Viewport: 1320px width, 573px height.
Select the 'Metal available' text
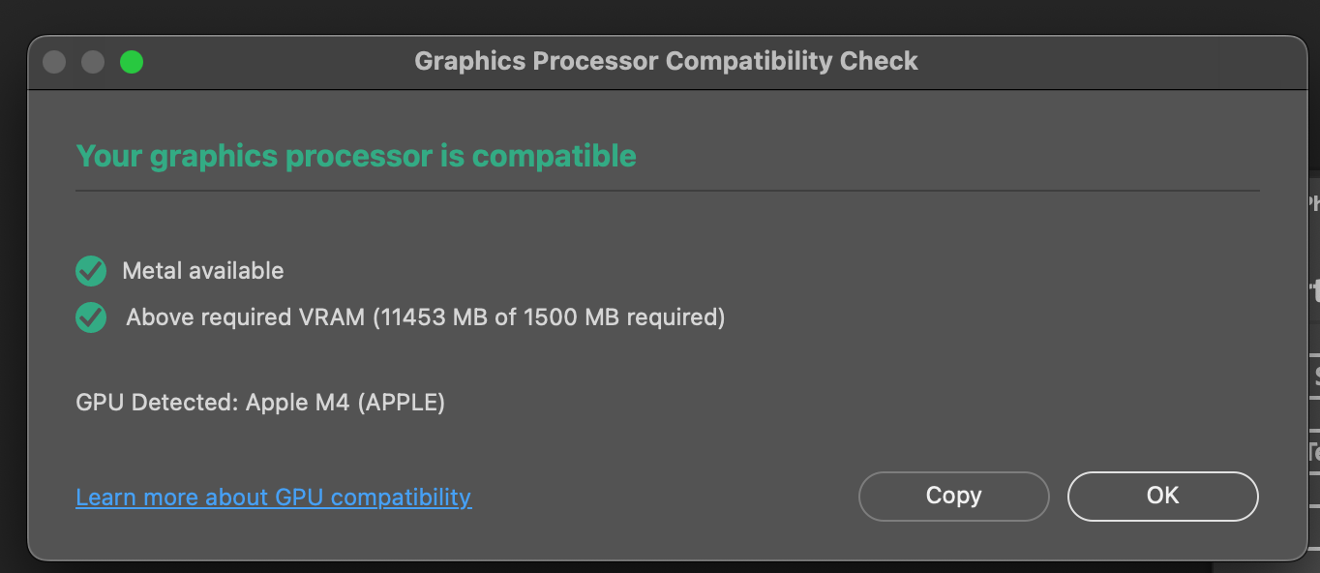[x=203, y=271]
